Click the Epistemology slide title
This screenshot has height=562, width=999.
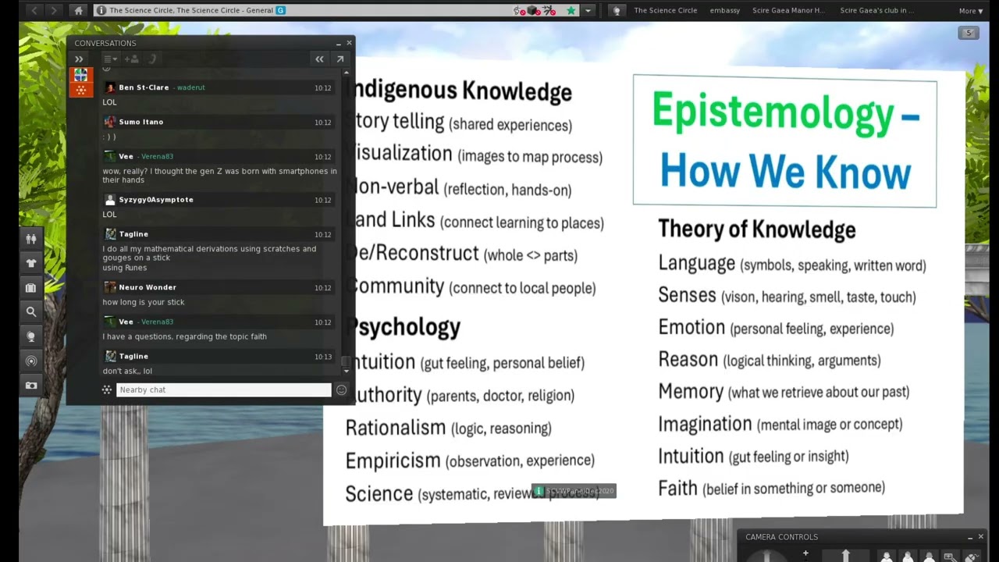pyautogui.click(x=785, y=141)
